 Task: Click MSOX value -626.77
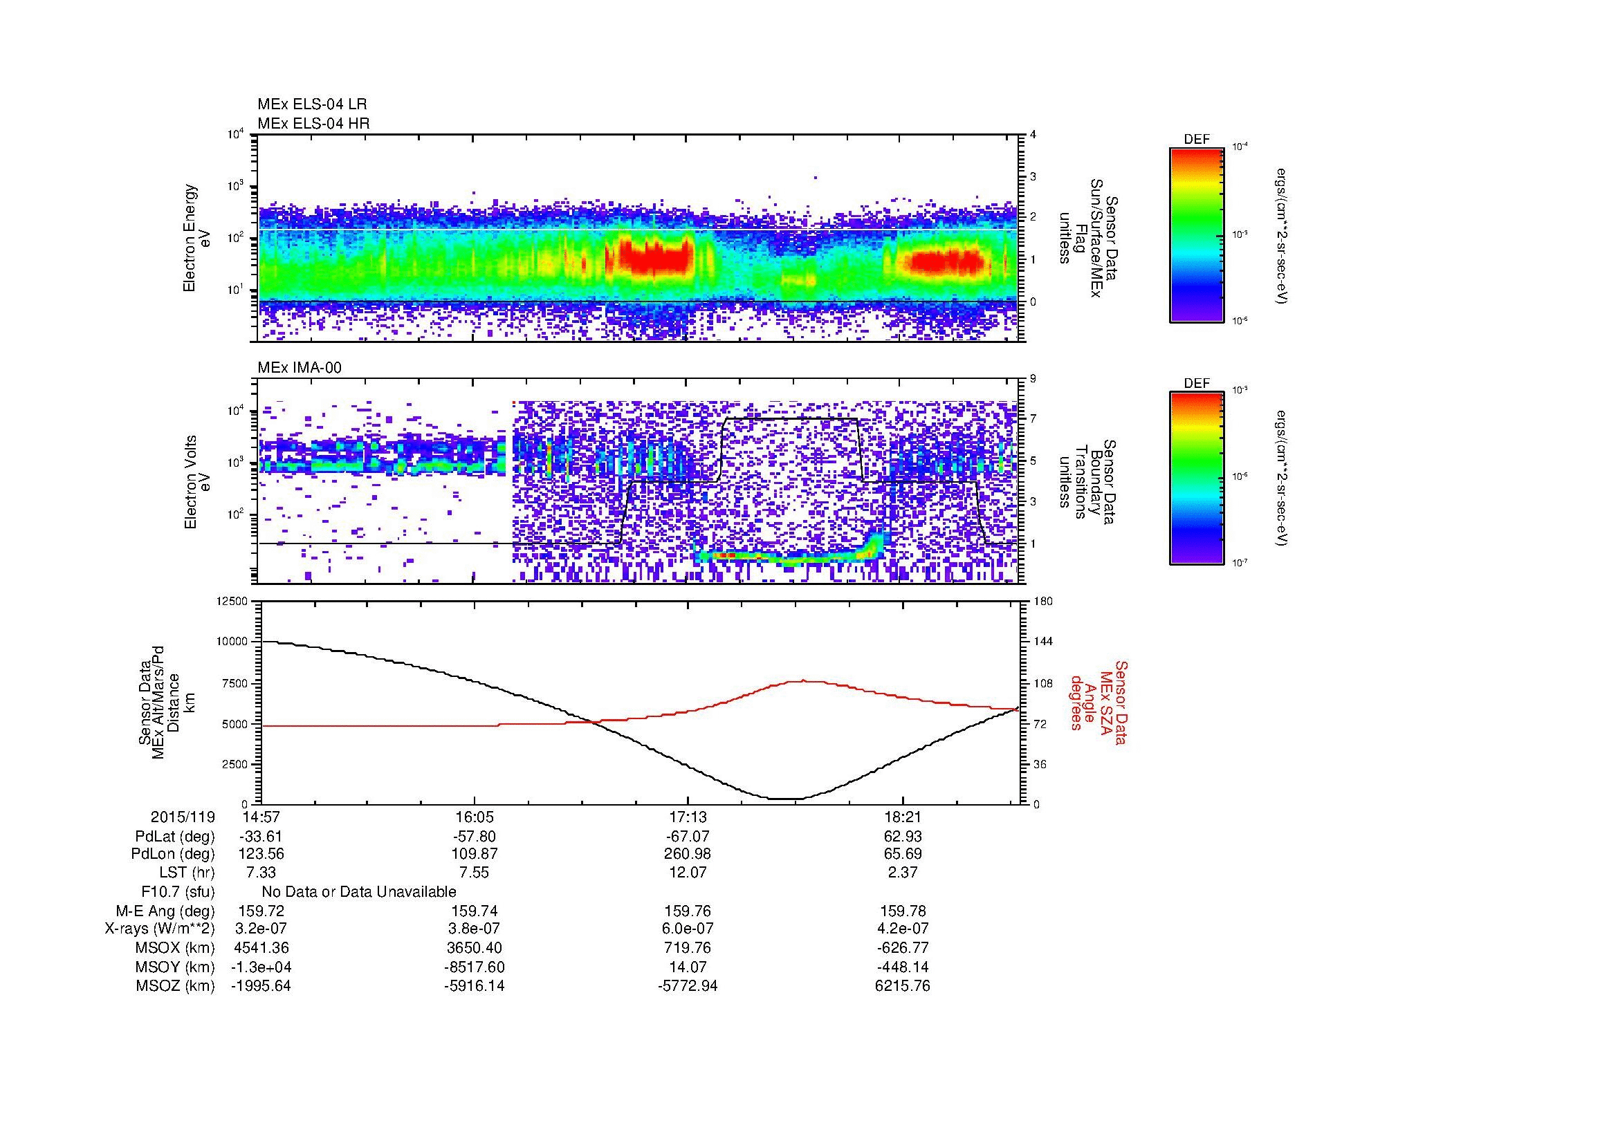(x=903, y=948)
